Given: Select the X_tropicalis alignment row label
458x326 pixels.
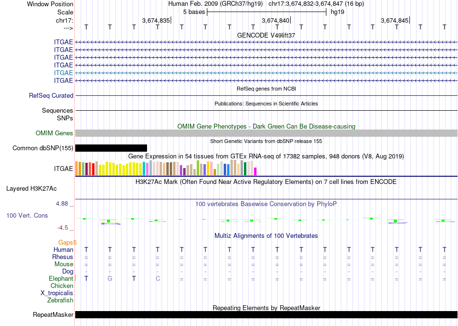Looking at the screenshot, I should coord(57,293).
